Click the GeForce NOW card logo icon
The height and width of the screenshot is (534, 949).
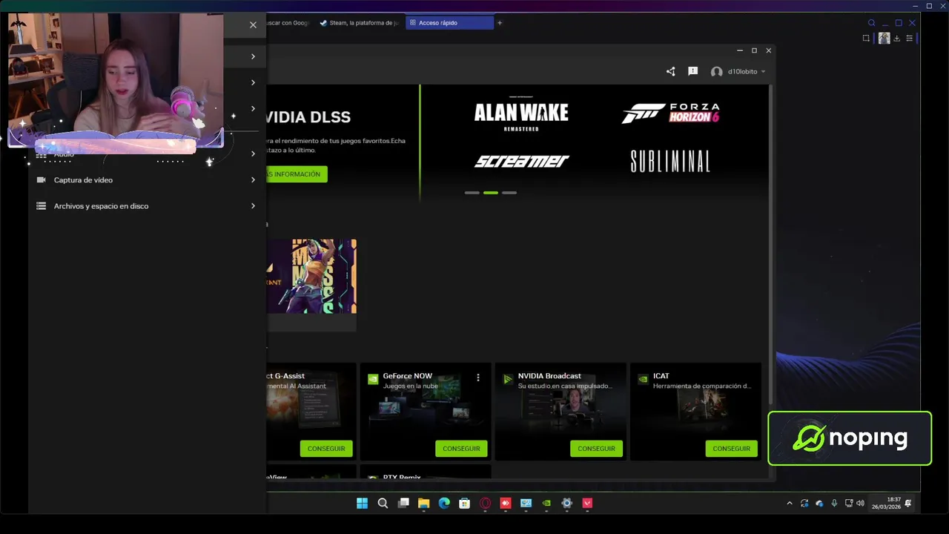(x=373, y=379)
